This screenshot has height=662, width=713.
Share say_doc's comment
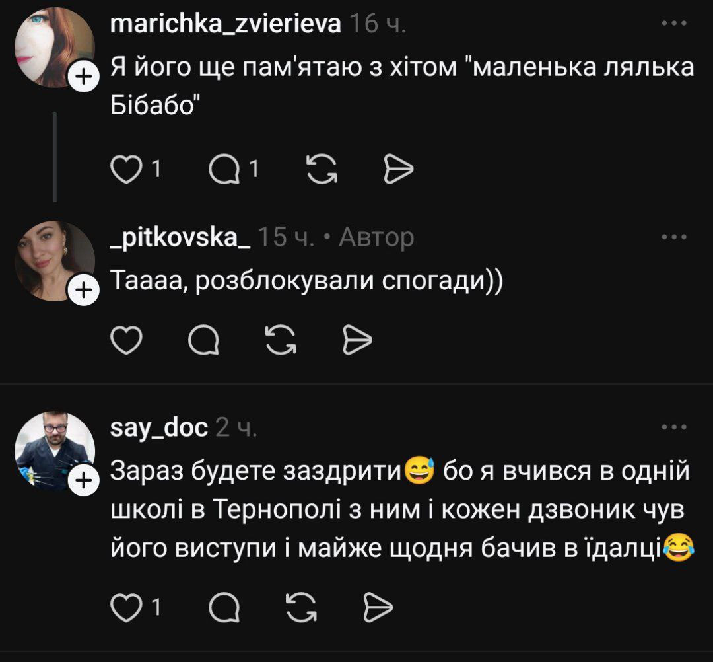[x=378, y=607]
